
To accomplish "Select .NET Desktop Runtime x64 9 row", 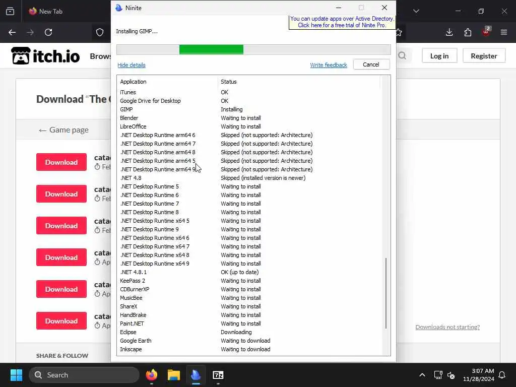I will (x=249, y=264).
